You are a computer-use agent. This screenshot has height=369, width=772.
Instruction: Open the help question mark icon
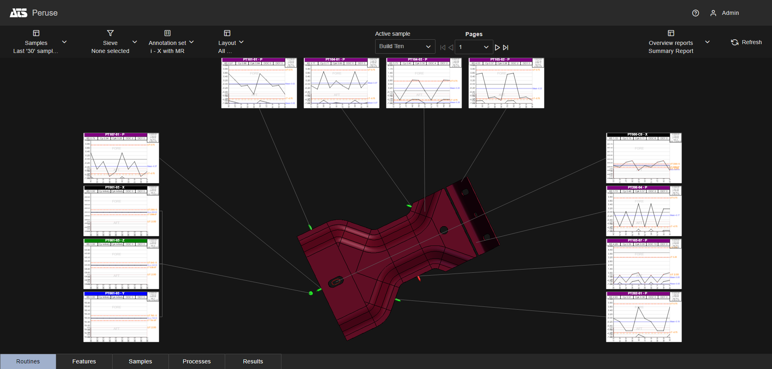695,13
